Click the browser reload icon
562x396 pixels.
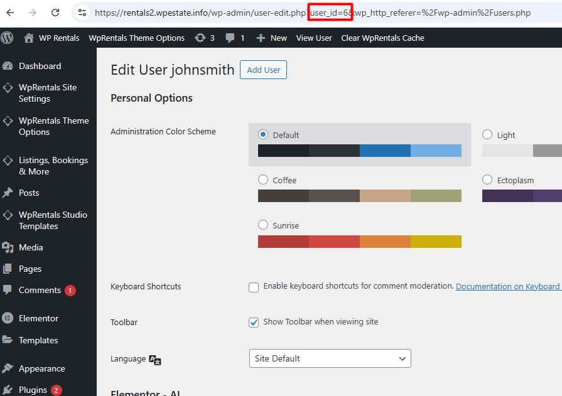tap(55, 13)
